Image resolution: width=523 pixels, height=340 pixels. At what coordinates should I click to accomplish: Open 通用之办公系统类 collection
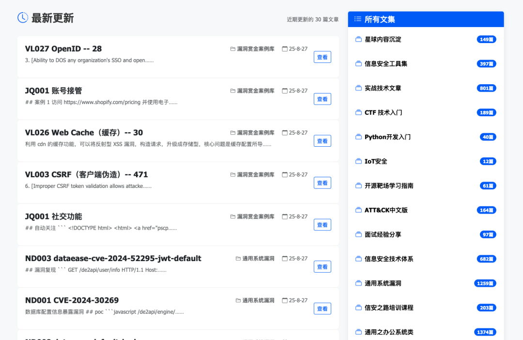click(x=389, y=332)
